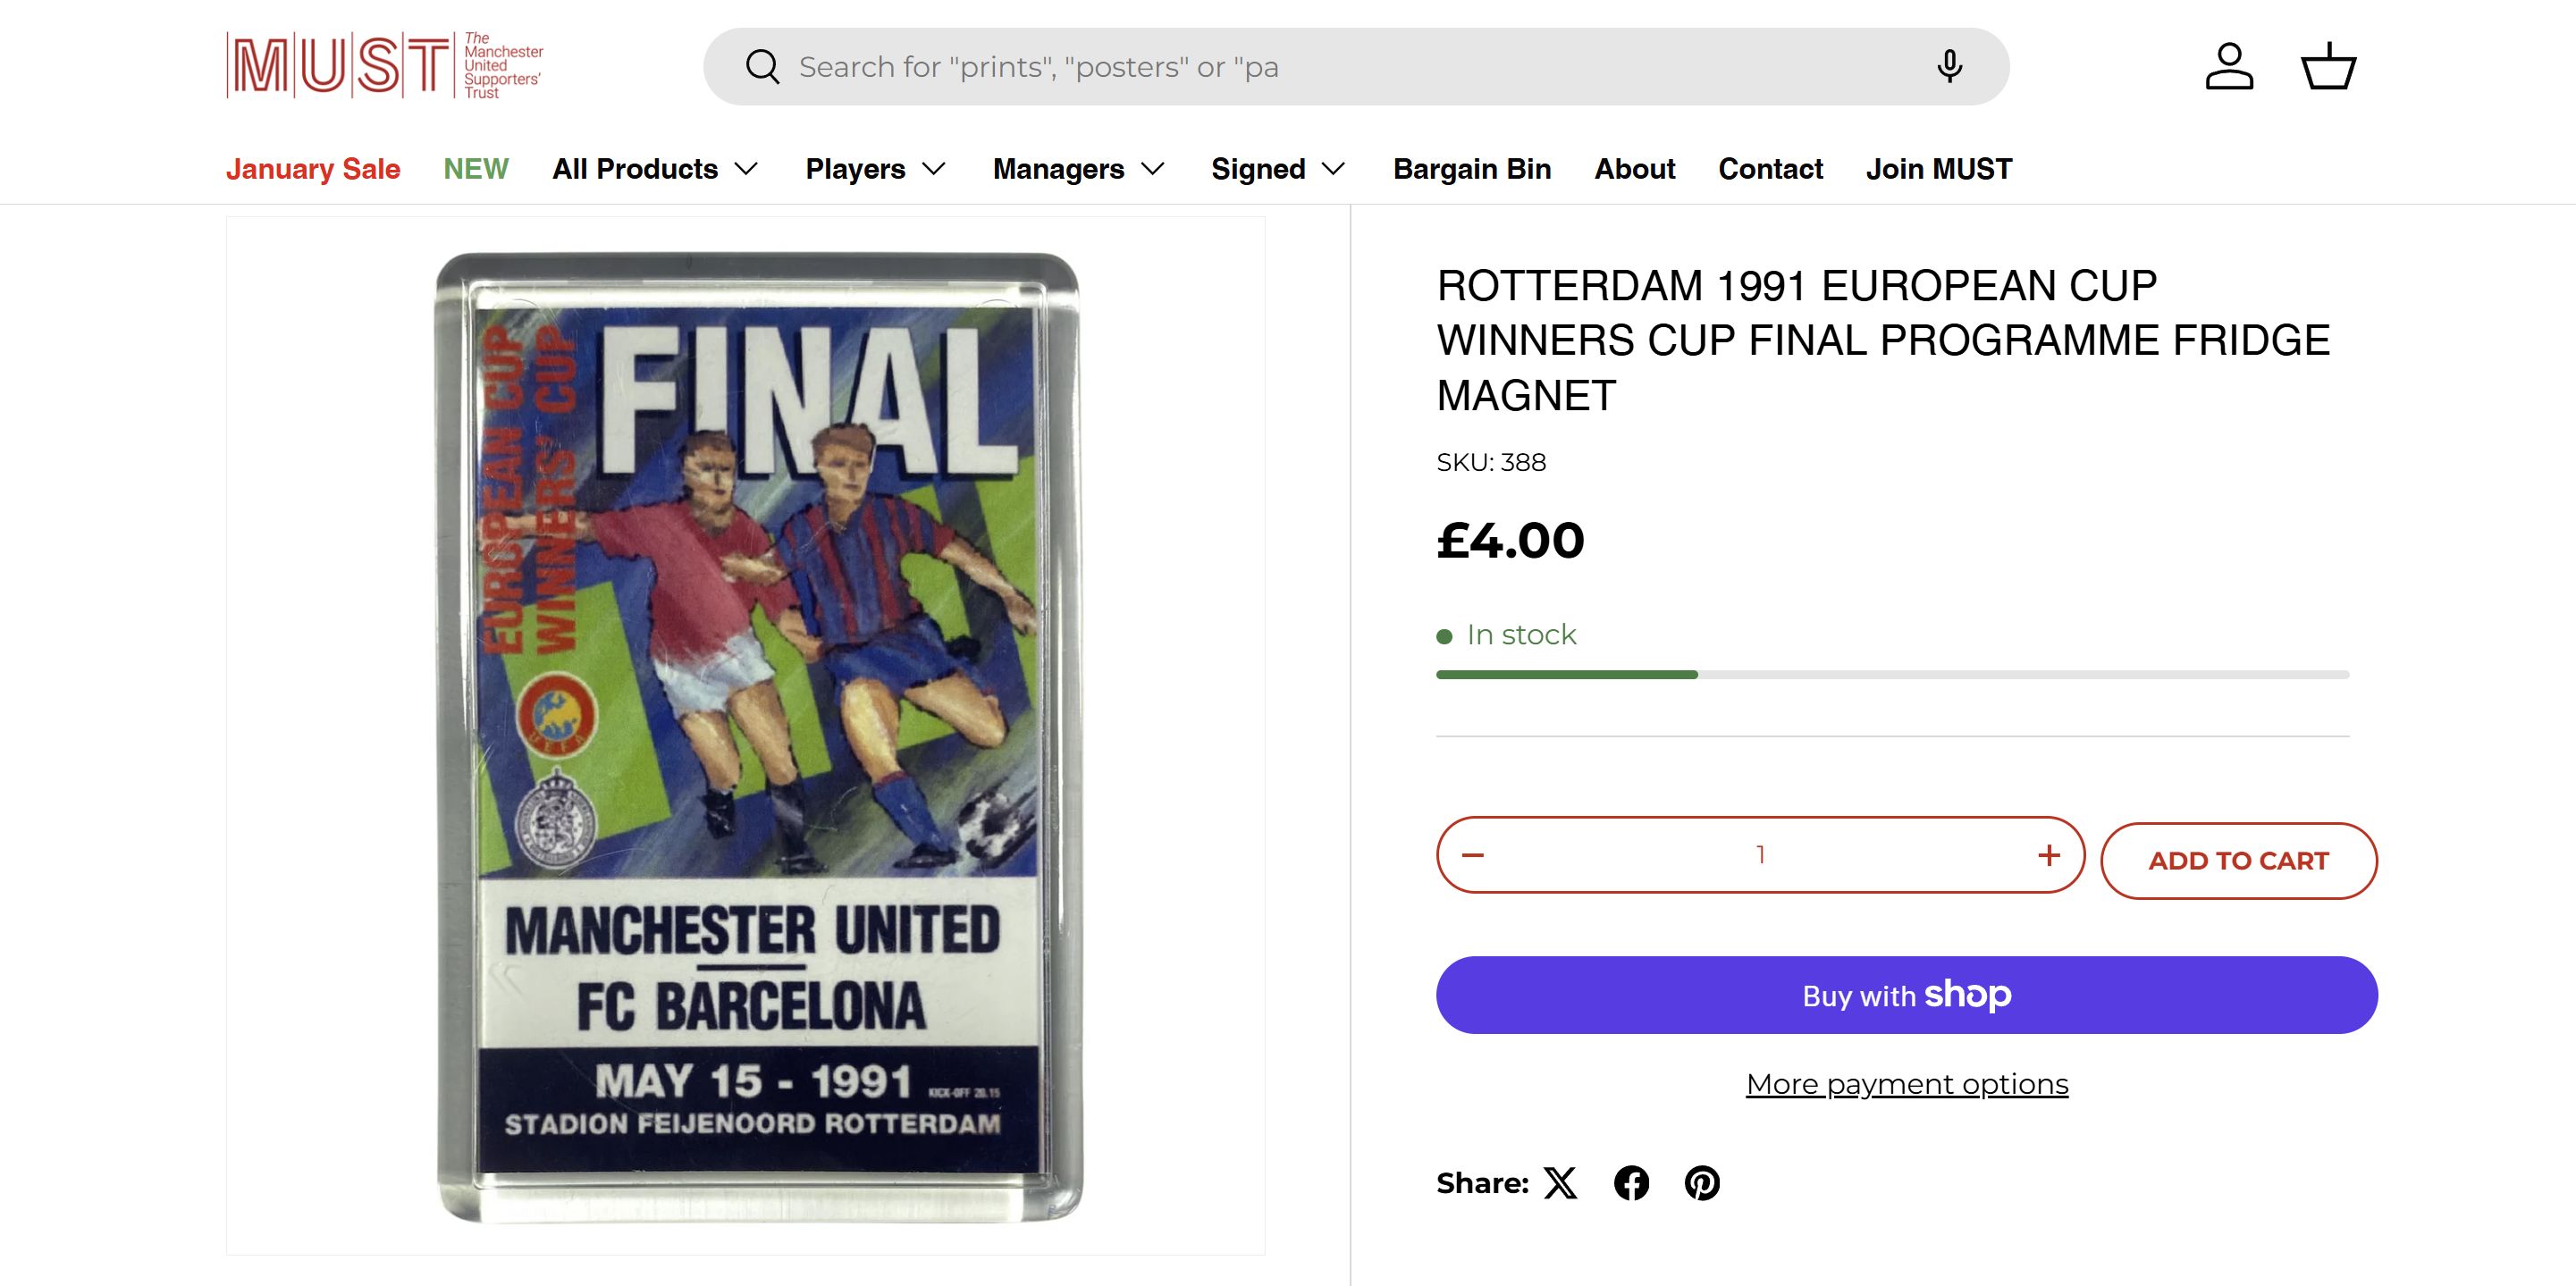The image size is (2576, 1286).
Task: Go to the January Sale page
Action: [x=313, y=169]
